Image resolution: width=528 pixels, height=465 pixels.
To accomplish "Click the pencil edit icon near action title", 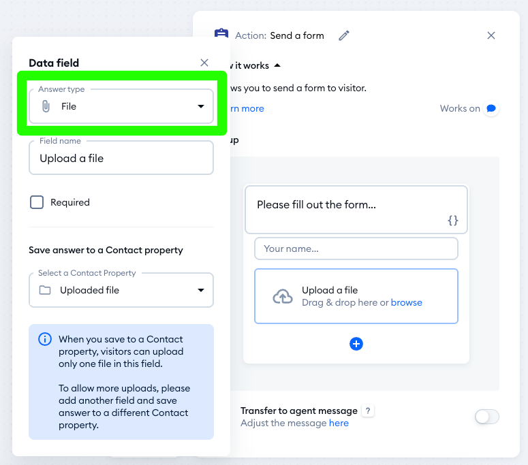I will coord(344,35).
